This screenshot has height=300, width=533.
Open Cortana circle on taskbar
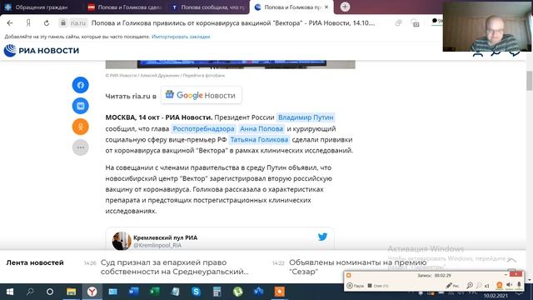(x=50, y=292)
